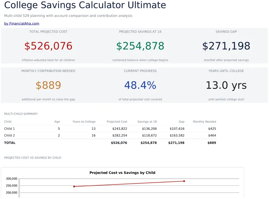The height and width of the screenshot is (199, 269).
Task: Click the large $271,198 savings gap figure
Action: (226, 46)
